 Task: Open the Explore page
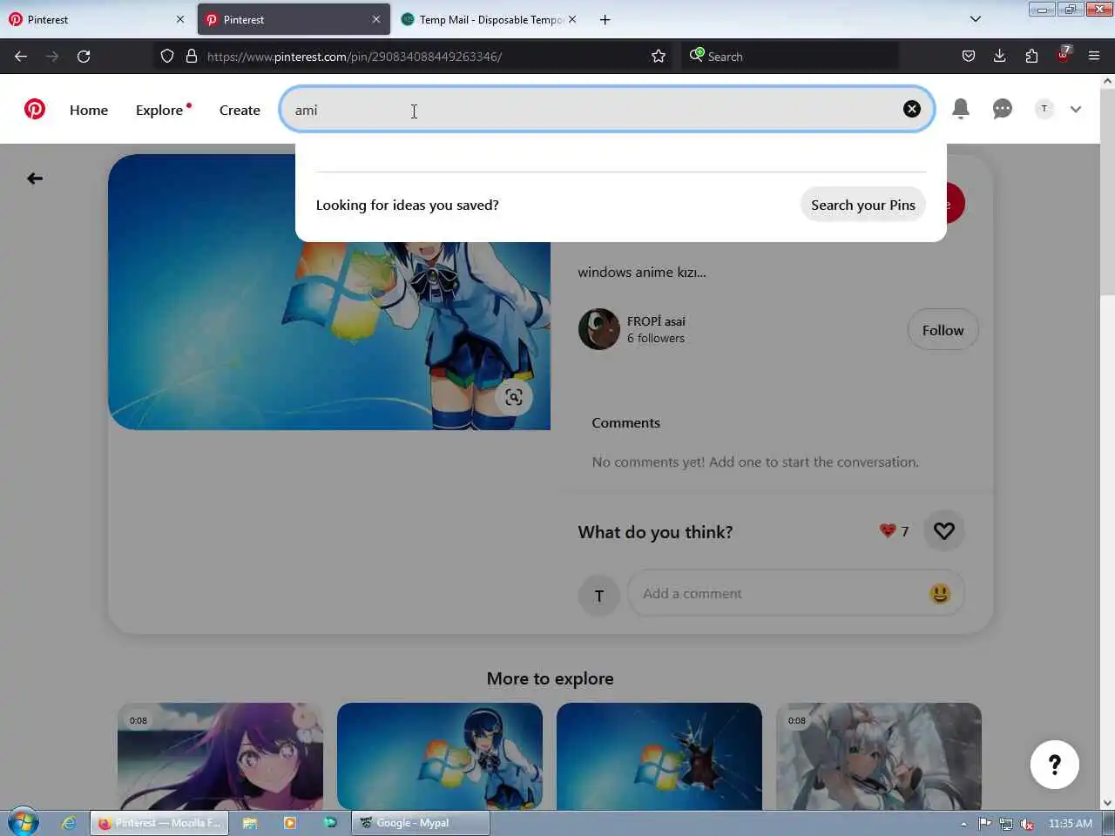click(x=159, y=110)
